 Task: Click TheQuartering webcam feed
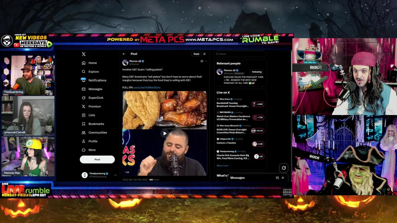pos(28,75)
